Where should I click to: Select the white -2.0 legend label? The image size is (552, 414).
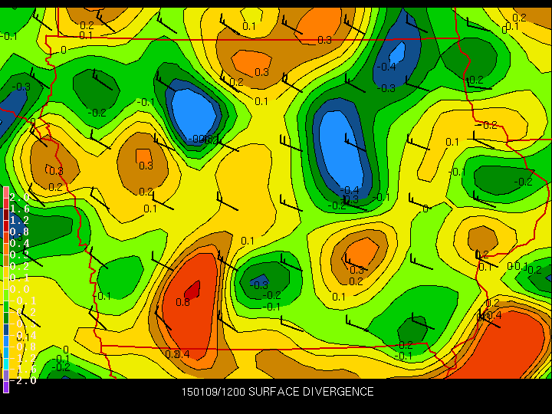pyautogui.click(x=21, y=380)
